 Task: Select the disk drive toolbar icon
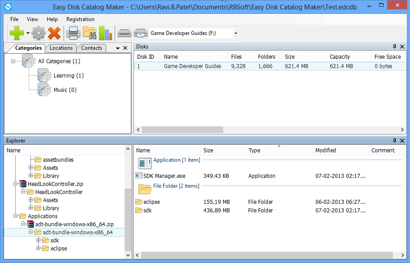(x=124, y=33)
